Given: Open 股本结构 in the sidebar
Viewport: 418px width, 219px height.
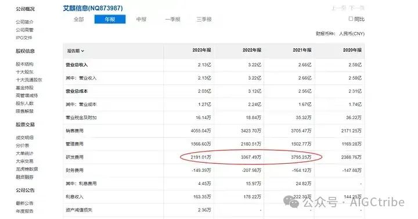Looking at the screenshot, I should (24, 64).
